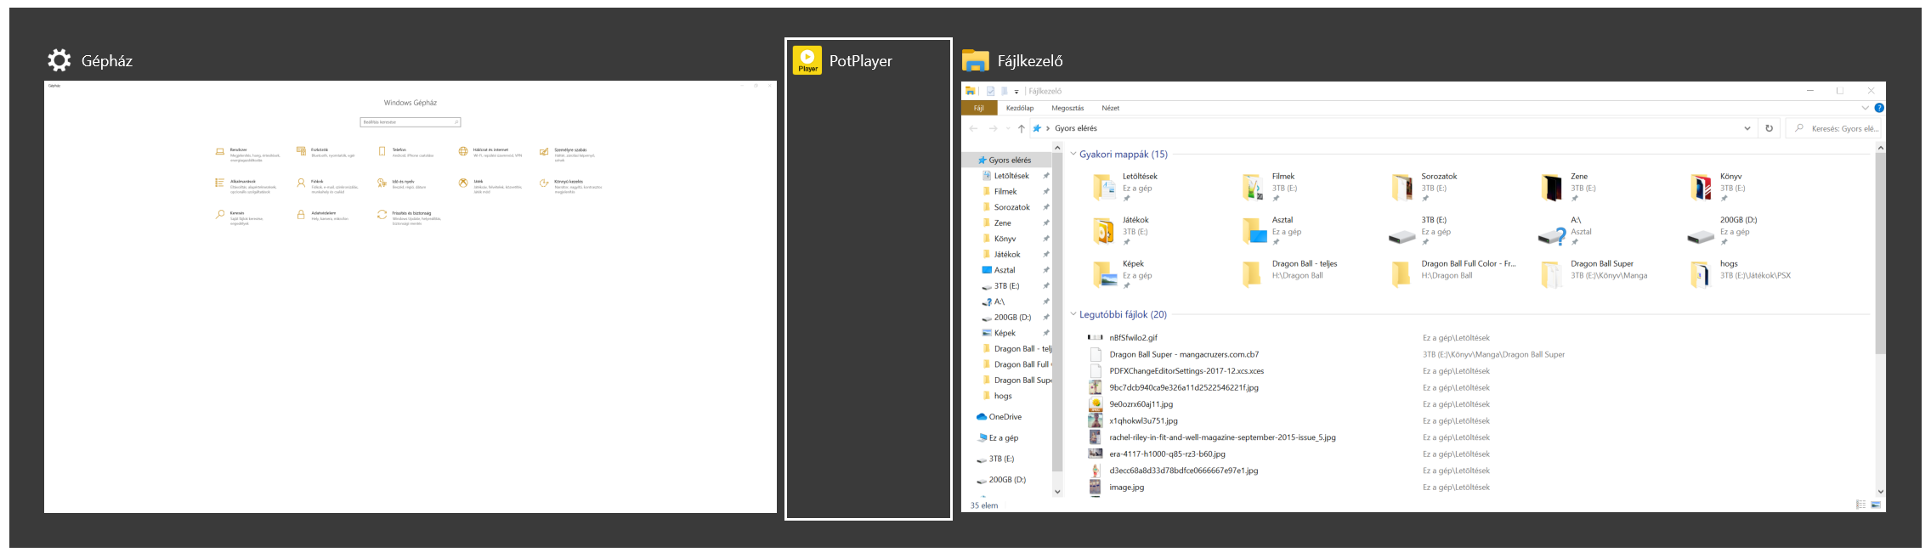
Task: Open Eszközök icon in Gépház window
Action: pos(301,151)
